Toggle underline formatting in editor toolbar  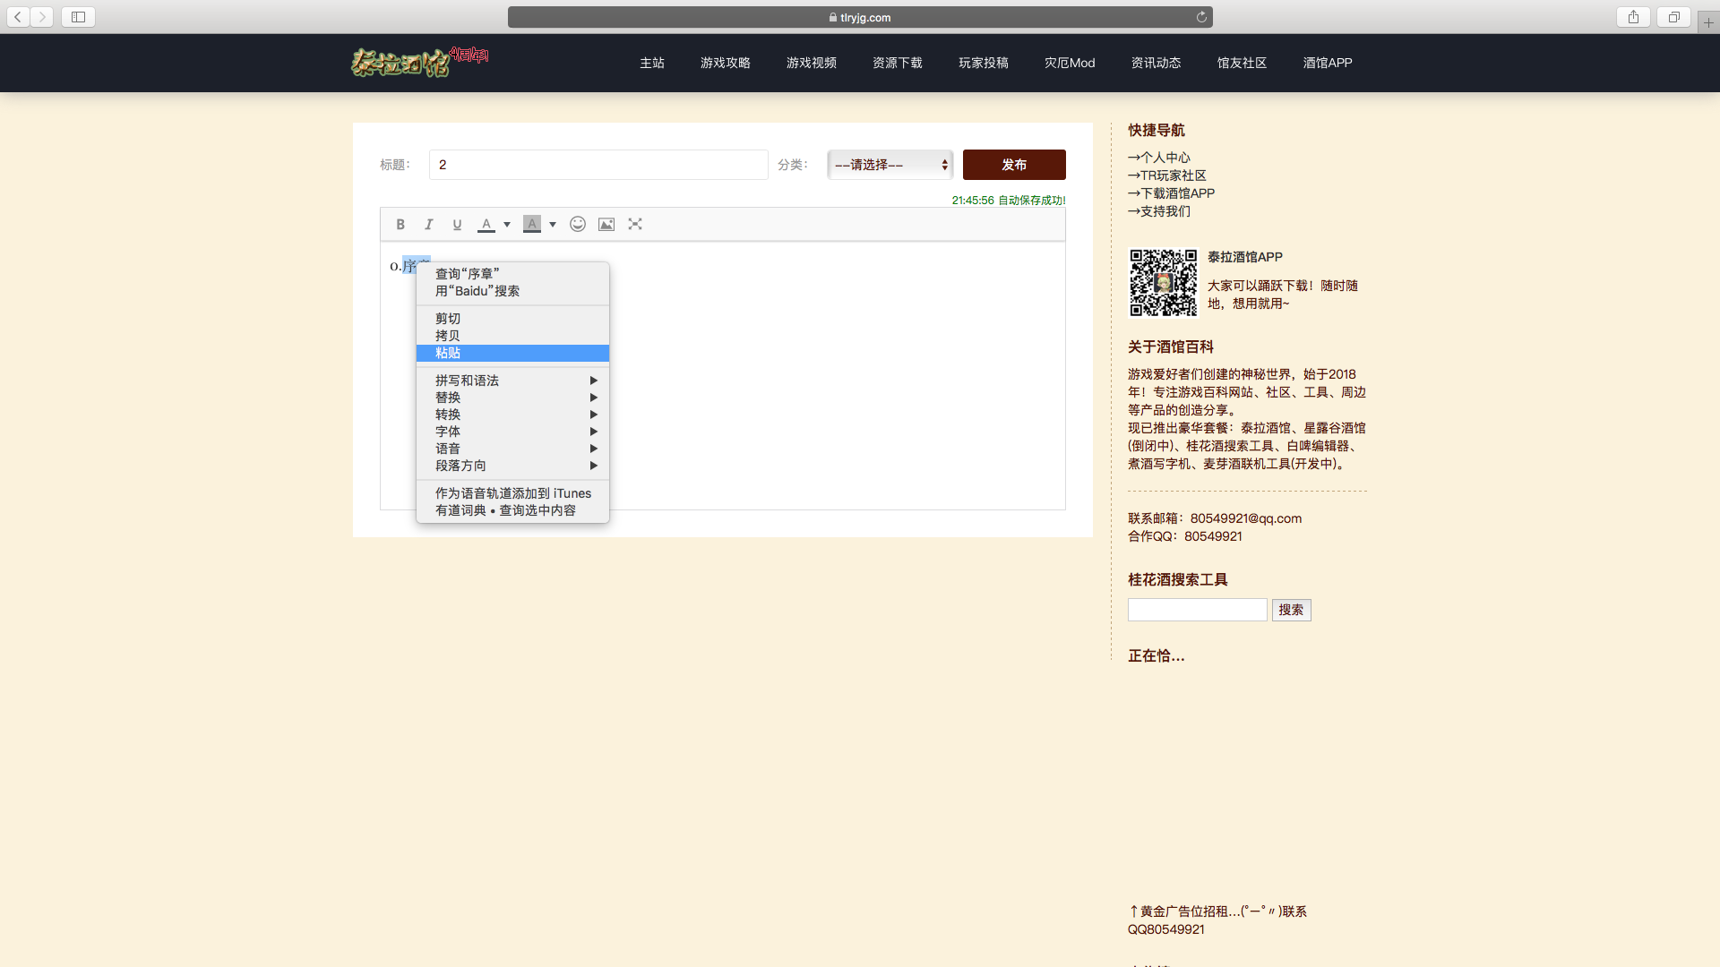(457, 225)
